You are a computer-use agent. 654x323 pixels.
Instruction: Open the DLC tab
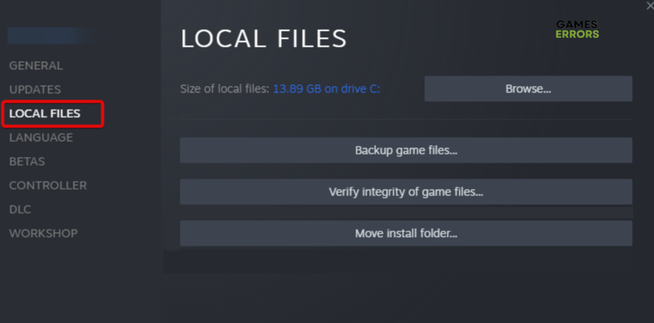(x=20, y=210)
